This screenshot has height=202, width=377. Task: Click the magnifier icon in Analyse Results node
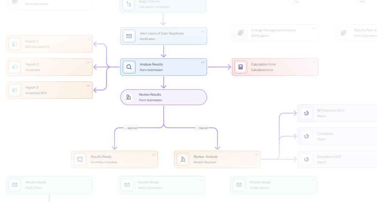129,67
